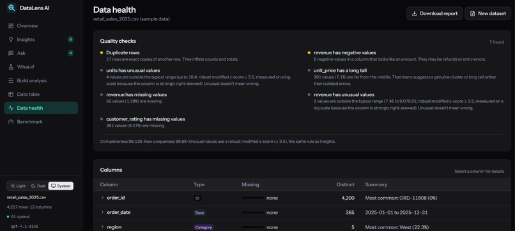Click the New dataset button
This screenshot has height=231, width=515.
[x=488, y=13]
